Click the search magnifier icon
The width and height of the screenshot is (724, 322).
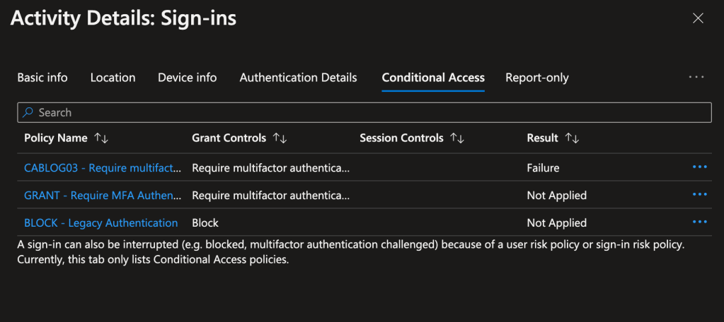click(x=28, y=112)
